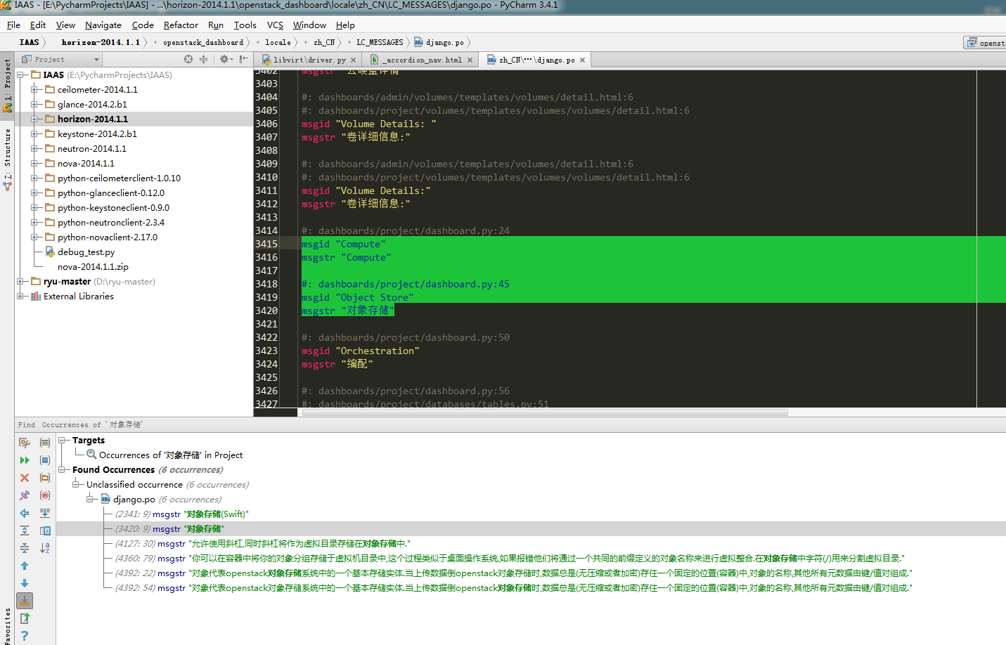Expand the horizon-2014.1.1 folder
This screenshot has height=645, width=1006.
tap(34, 119)
